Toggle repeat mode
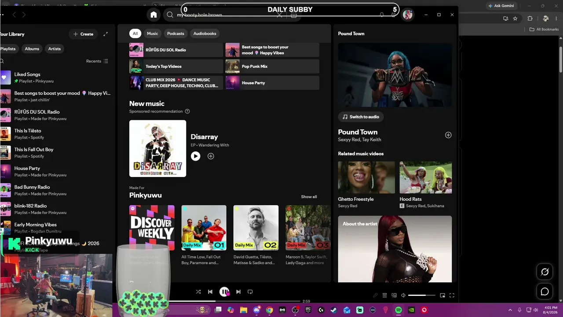This screenshot has height=317, width=563. (250, 291)
